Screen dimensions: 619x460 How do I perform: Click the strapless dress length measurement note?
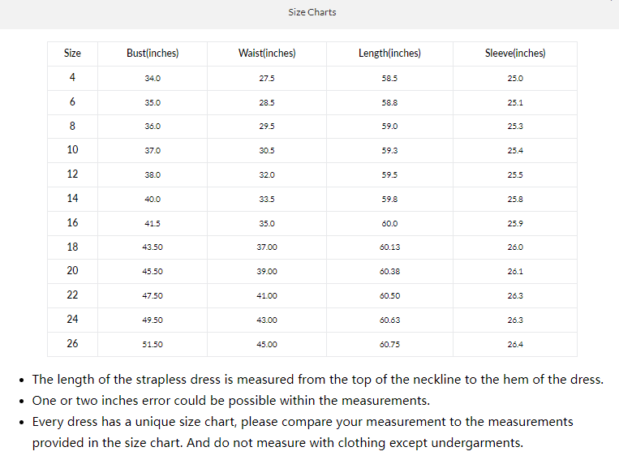317,380
